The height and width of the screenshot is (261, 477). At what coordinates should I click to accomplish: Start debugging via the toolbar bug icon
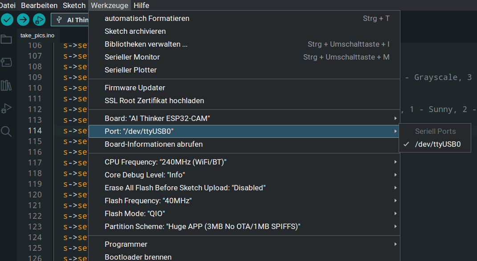tap(39, 20)
